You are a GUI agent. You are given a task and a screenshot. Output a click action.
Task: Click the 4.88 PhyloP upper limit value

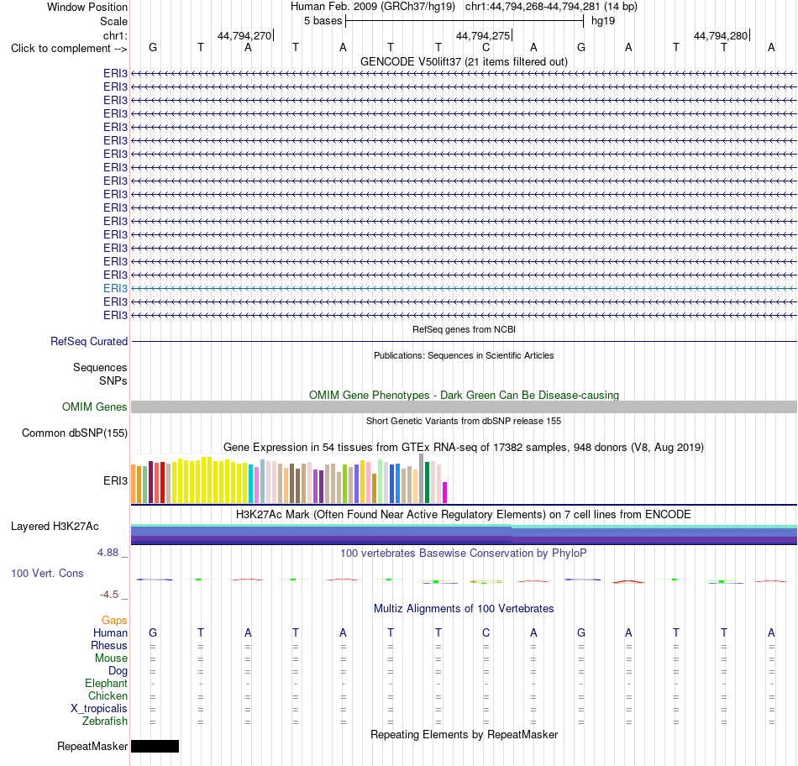(108, 553)
